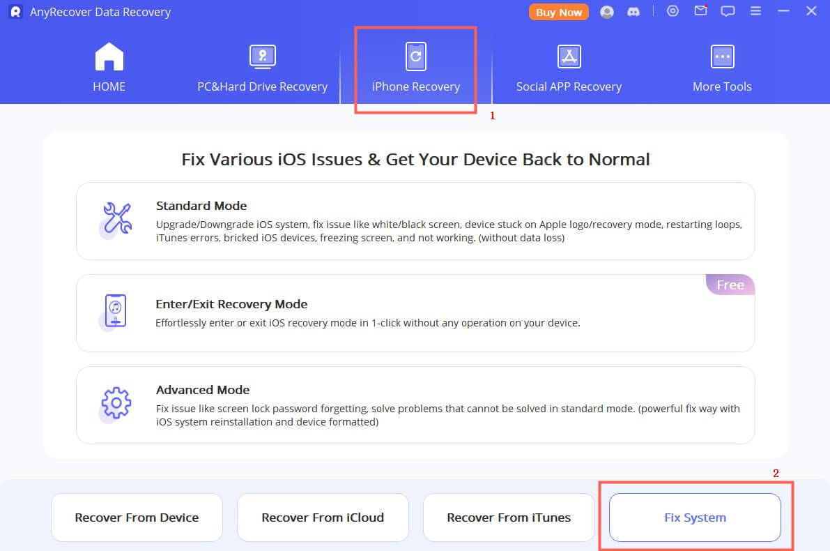Open the user account profile icon
Image resolution: width=830 pixels, height=551 pixels.
pos(606,12)
